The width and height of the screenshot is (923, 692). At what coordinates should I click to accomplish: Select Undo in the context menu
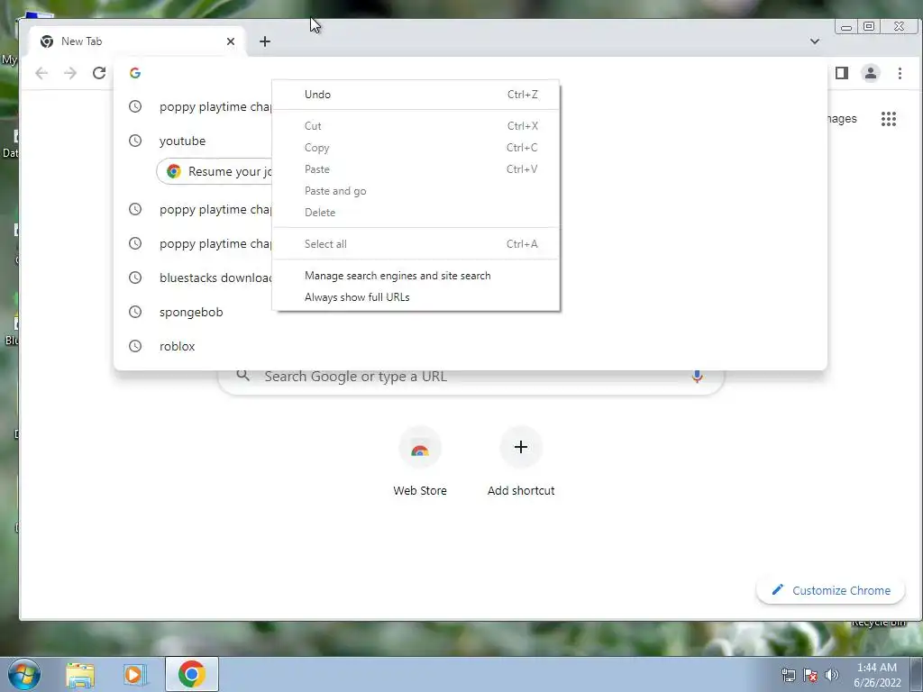pyautogui.click(x=416, y=94)
